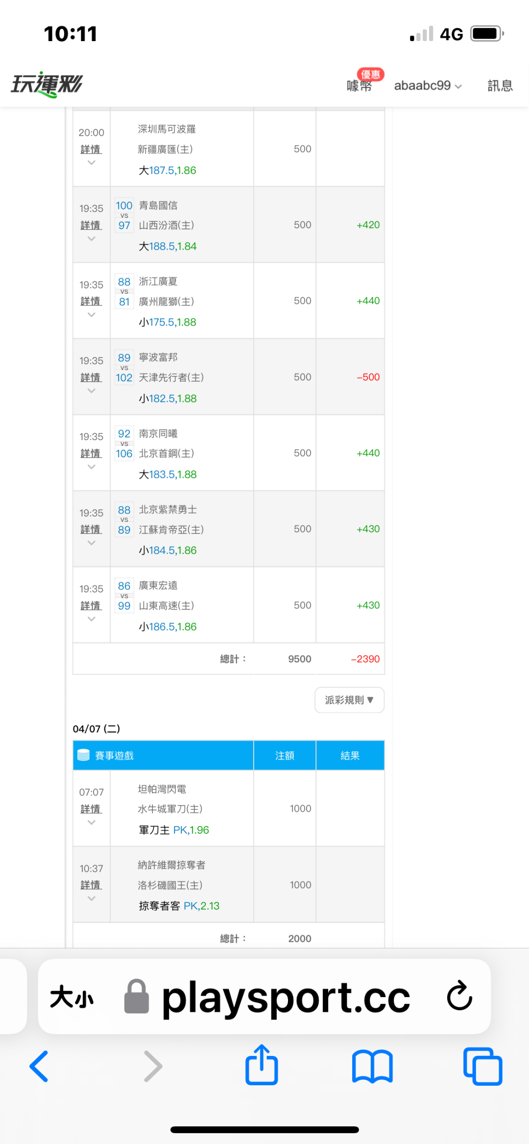Open 詳情 link for 寧波富邦 game
Screen dimensions: 529x1144
tap(91, 377)
